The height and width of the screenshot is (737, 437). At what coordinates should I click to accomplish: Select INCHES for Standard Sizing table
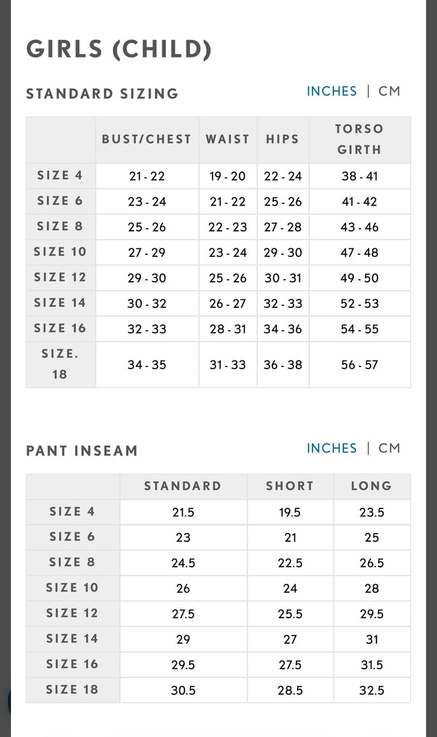[x=331, y=91]
